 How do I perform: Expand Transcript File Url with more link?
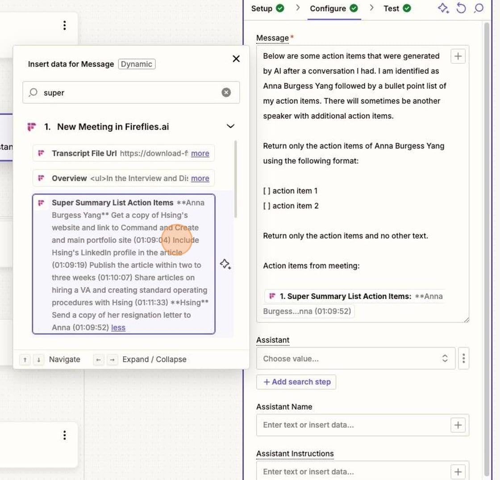[x=200, y=153]
